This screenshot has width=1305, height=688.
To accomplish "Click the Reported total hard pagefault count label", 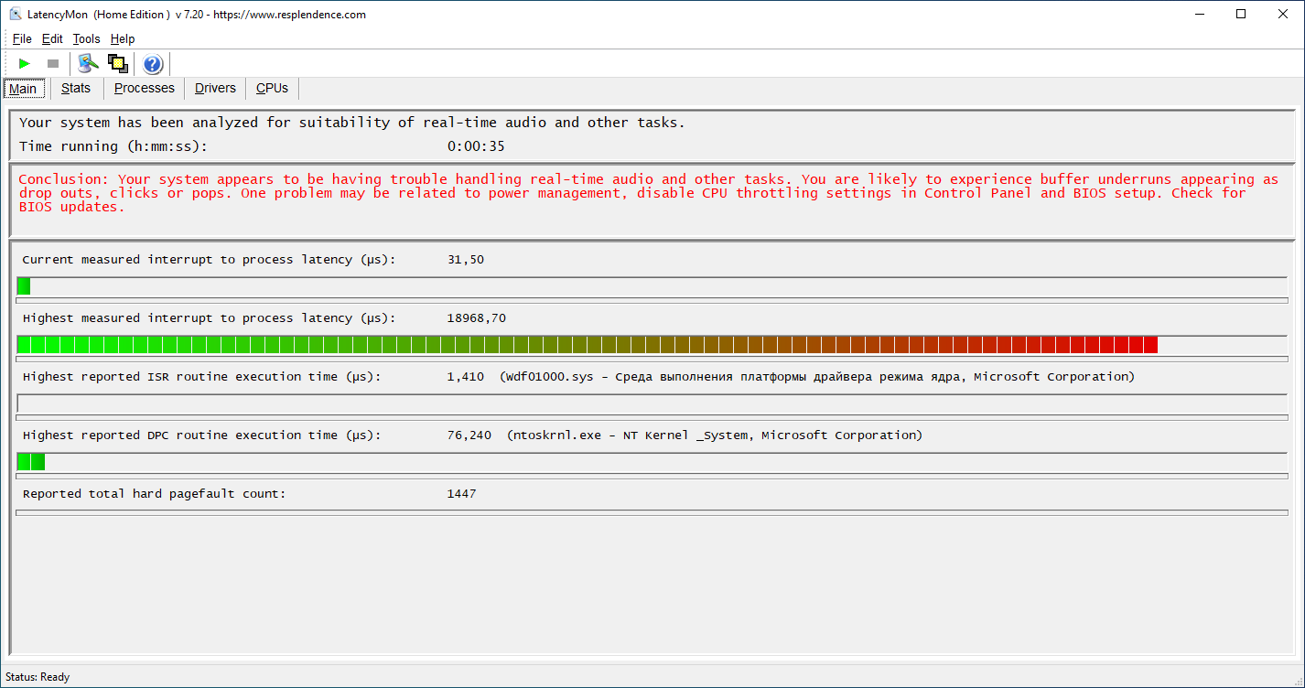I will coord(154,494).
